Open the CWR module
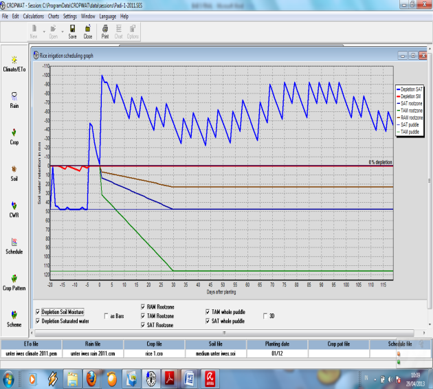This screenshot has height=389, width=433. pyautogui.click(x=14, y=210)
